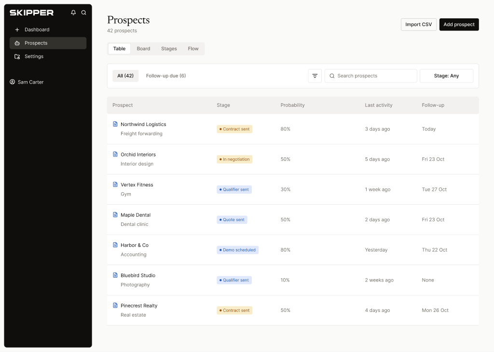This screenshot has width=494, height=352.
Task: Click the Quote sent stage badge
Action: tap(232, 220)
